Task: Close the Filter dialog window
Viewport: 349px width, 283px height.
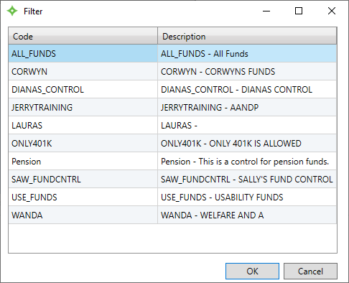Action: pos(332,11)
